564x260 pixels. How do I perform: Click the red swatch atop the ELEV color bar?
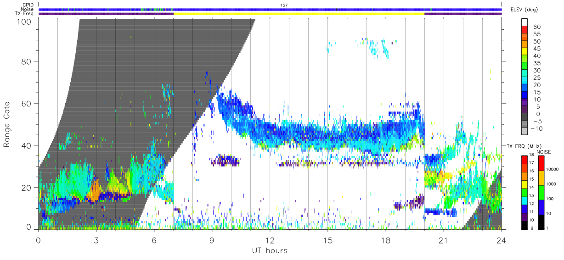[525, 29]
